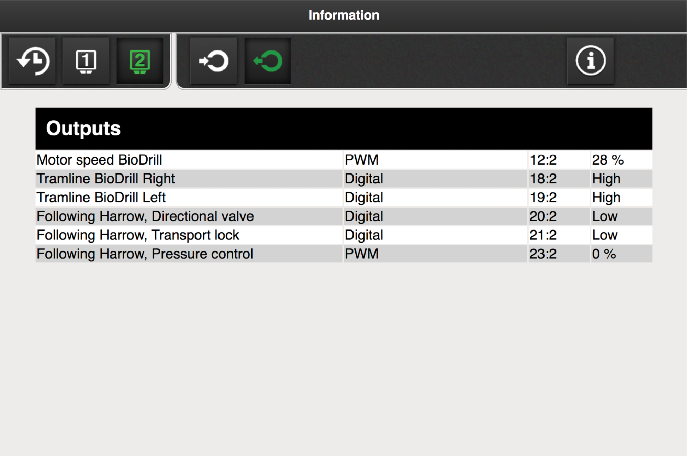The height and width of the screenshot is (456, 687).
Task: Click the white inputs arrow-circle icon
Action: [x=214, y=61]
